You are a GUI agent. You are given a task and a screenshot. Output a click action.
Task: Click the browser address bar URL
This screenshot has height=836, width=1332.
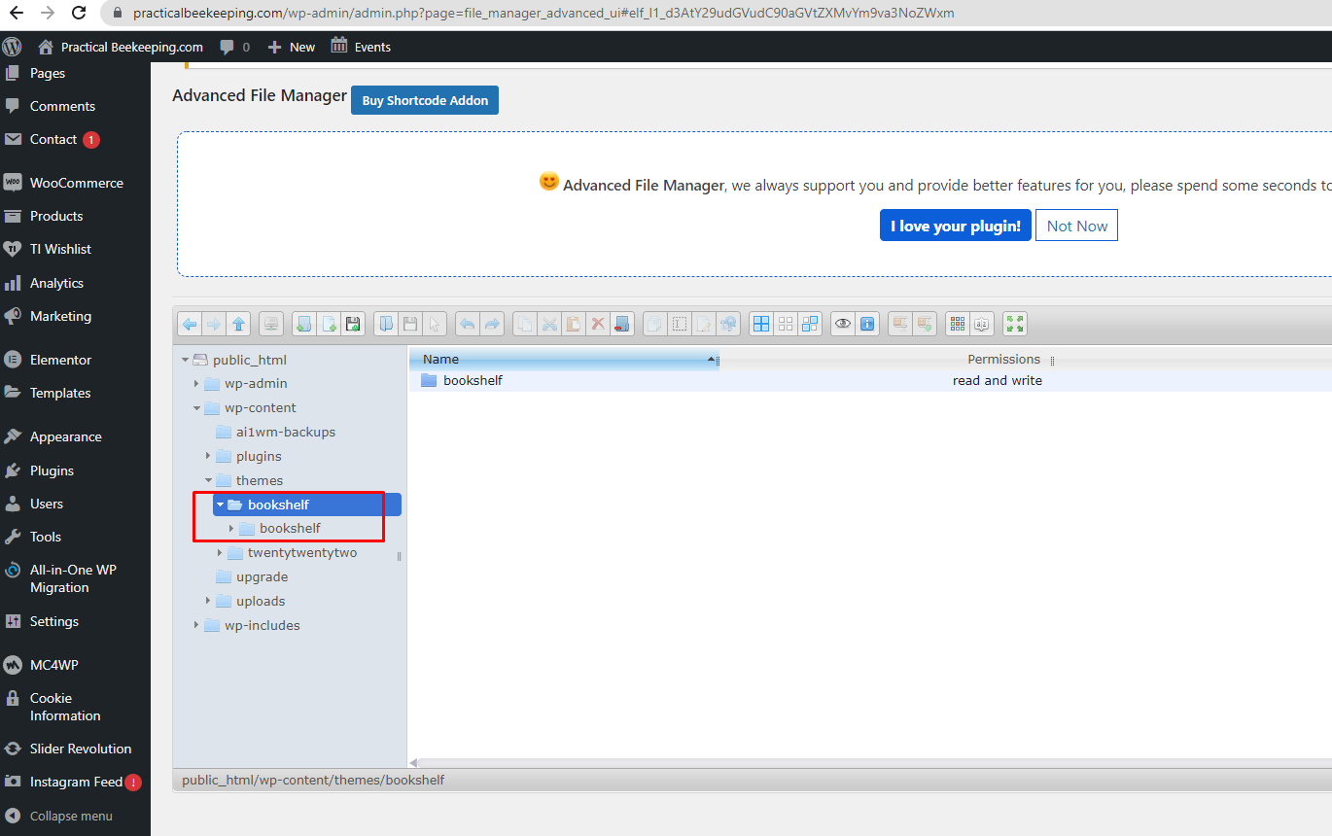[544, 14]
